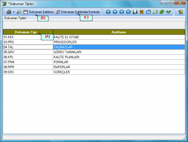This screenshot has height=142, width=188.
Task: Go to the previous record
Action: (x=115, y=12)
